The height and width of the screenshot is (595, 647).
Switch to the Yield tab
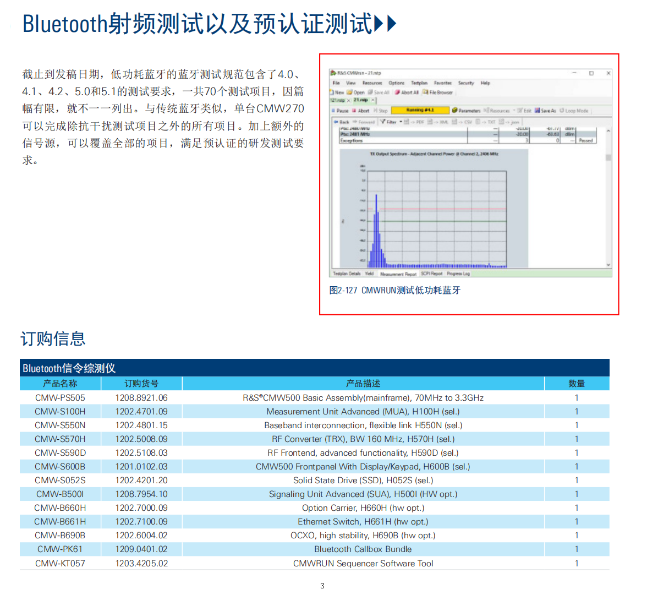(369, 274)
